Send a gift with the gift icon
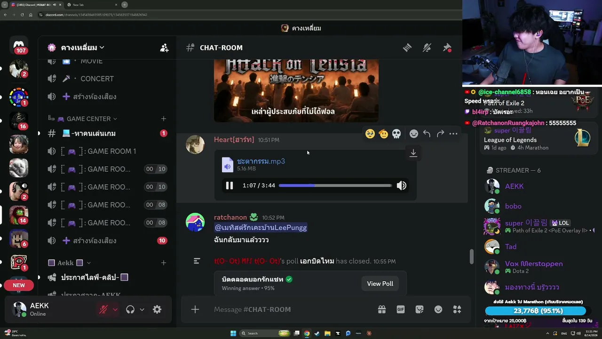Viewport: 602px width, 339px height. point(382,309)
